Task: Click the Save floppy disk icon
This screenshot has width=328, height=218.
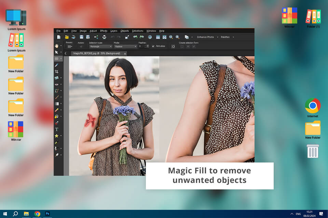Action: [81, 37]
